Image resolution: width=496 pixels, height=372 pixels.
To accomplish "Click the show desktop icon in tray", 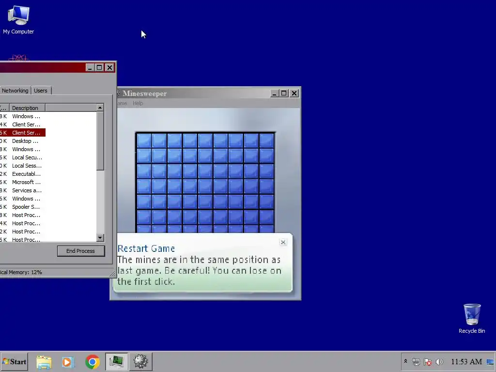I will click(490, 362).
